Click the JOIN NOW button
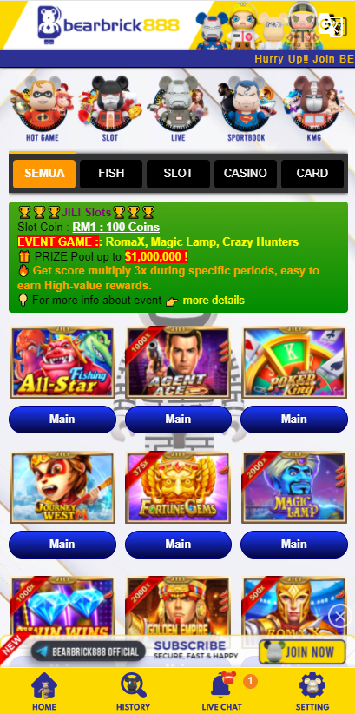 303,651
